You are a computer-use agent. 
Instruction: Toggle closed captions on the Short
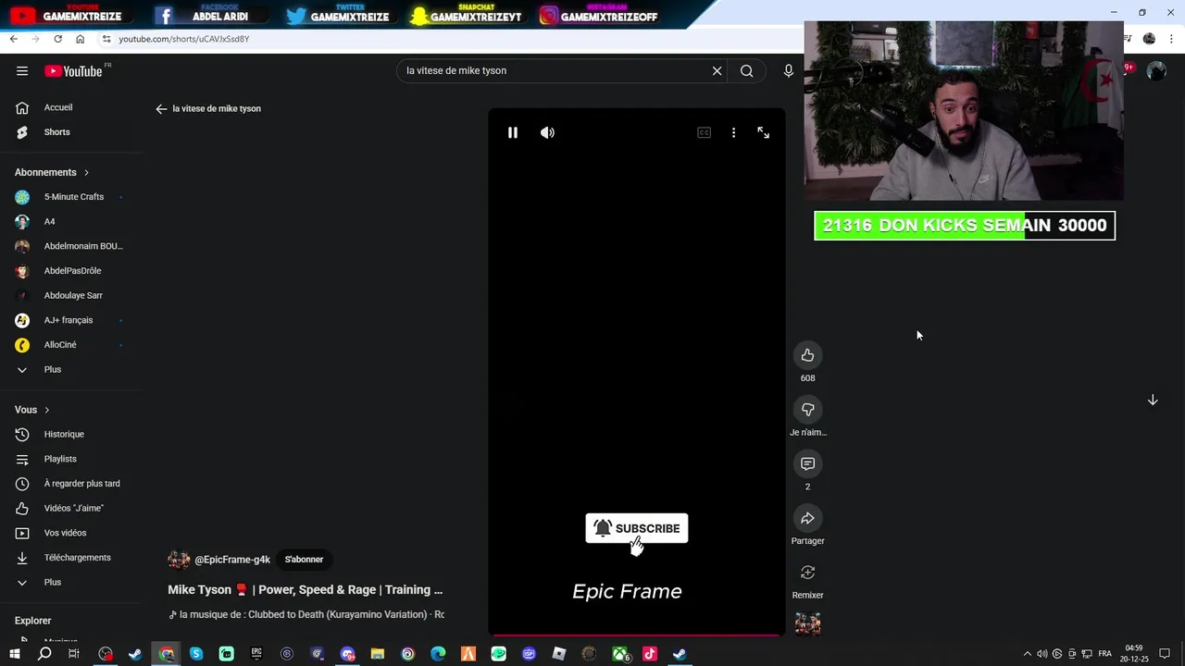coord(704,132)
